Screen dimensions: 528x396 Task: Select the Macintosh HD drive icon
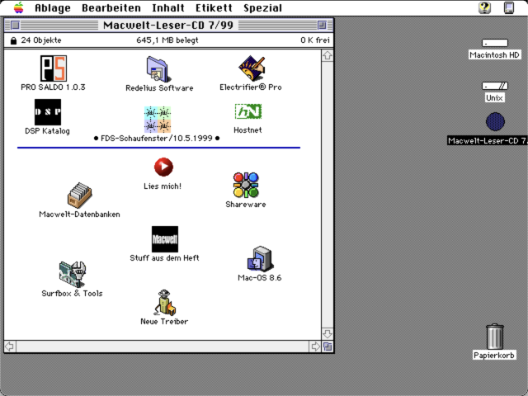(x=495, y=43)
